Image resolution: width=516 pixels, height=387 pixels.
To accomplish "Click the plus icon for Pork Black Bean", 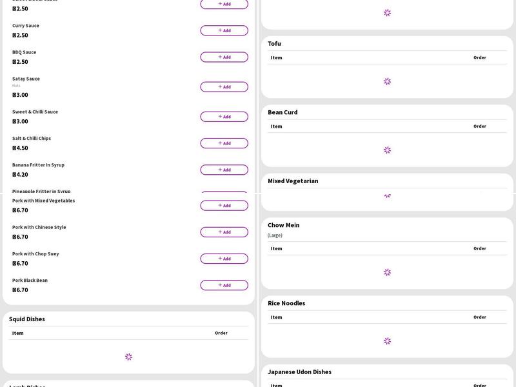I will (x=220, y=285).
